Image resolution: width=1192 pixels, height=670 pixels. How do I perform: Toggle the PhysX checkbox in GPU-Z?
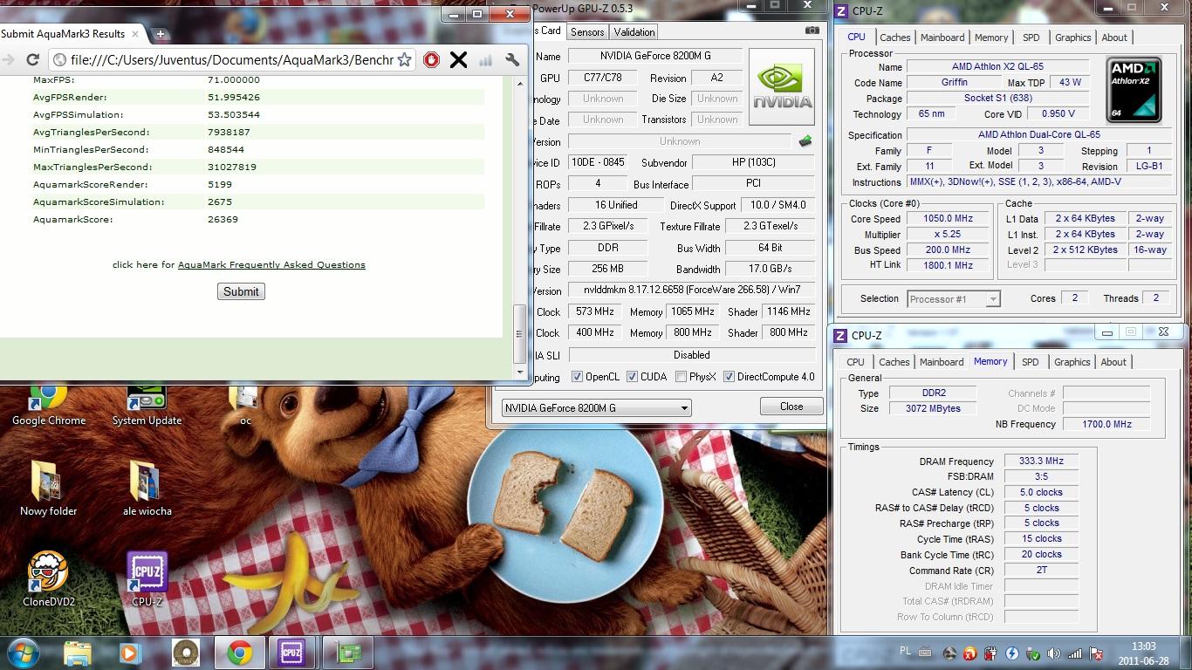(682, 377)
